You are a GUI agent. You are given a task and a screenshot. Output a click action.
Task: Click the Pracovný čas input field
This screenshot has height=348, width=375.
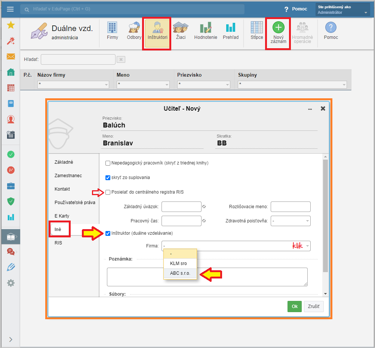(x=181, y=221)
